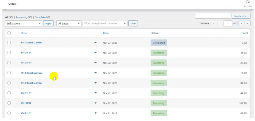Preview order #142 with eye icon

(96, 93)
